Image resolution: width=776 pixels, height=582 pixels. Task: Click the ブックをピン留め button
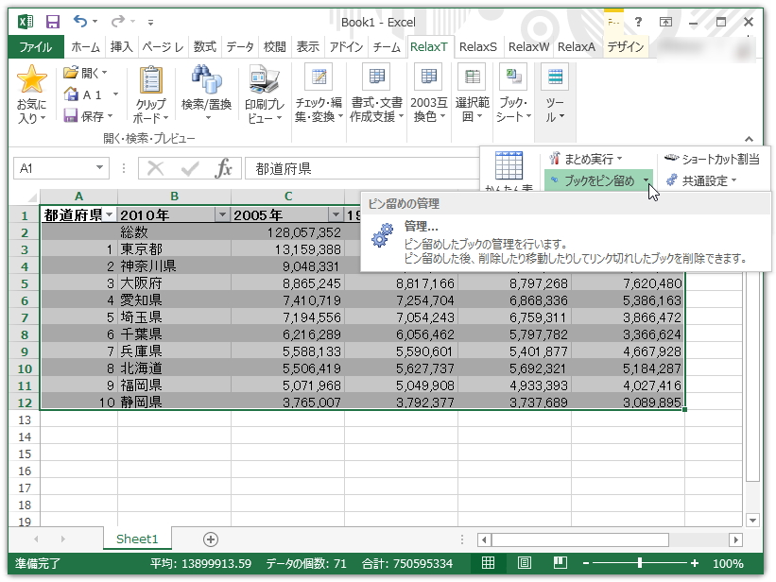click(x=593, y=180)
